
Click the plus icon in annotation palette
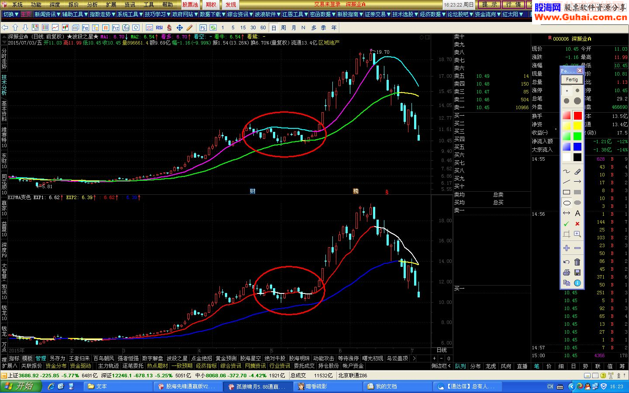tap(567, 248)
